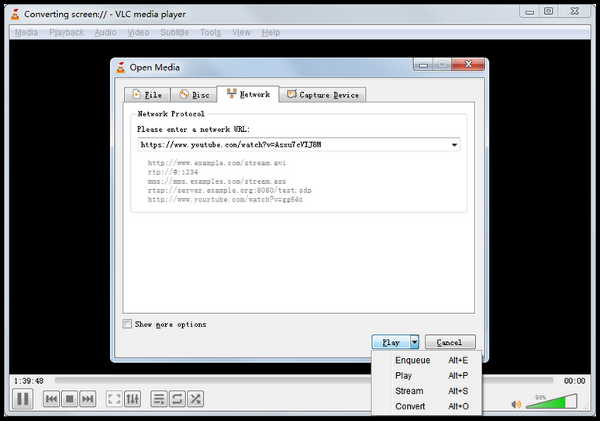Click the Play button's dropdown arrow
This screenshot has height=421, width=600.
pyautogui.click(x=415, y=342)
